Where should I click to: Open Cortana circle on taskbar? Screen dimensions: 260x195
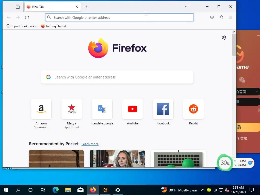30,190
